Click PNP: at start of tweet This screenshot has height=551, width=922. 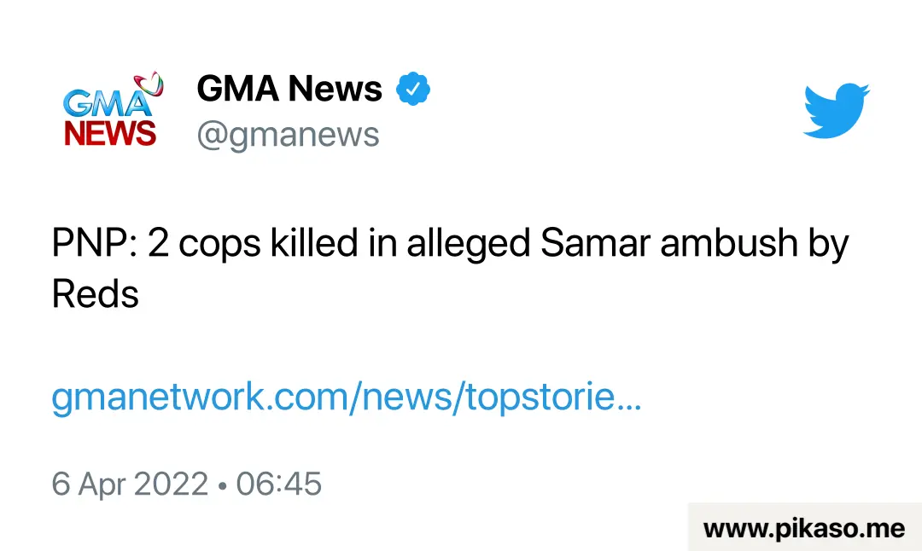pyautogui.click(x=95, y=242)
